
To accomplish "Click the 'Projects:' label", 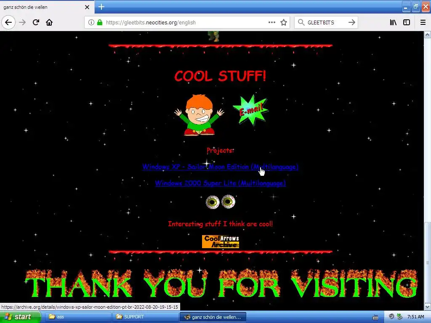I will tap(220, 151).
